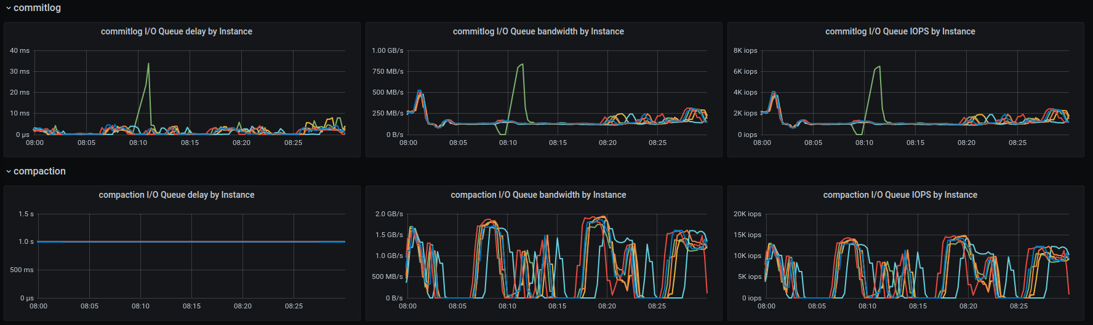Click the green spike peak in commitlog delay graph
The height and width of the screenshot is (325, 1093).
pos(148,63)
